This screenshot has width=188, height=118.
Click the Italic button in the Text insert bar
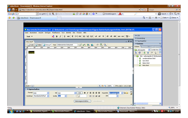click(x=60, y=36)
